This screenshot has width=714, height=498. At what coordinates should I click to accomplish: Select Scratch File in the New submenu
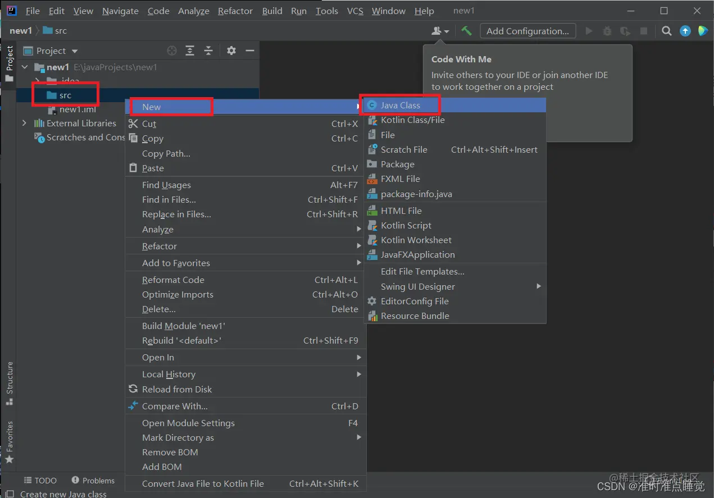[x=456, y=149]
